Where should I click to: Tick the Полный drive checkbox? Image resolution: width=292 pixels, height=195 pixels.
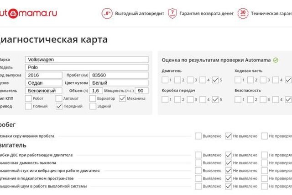[x=28, y=106]
